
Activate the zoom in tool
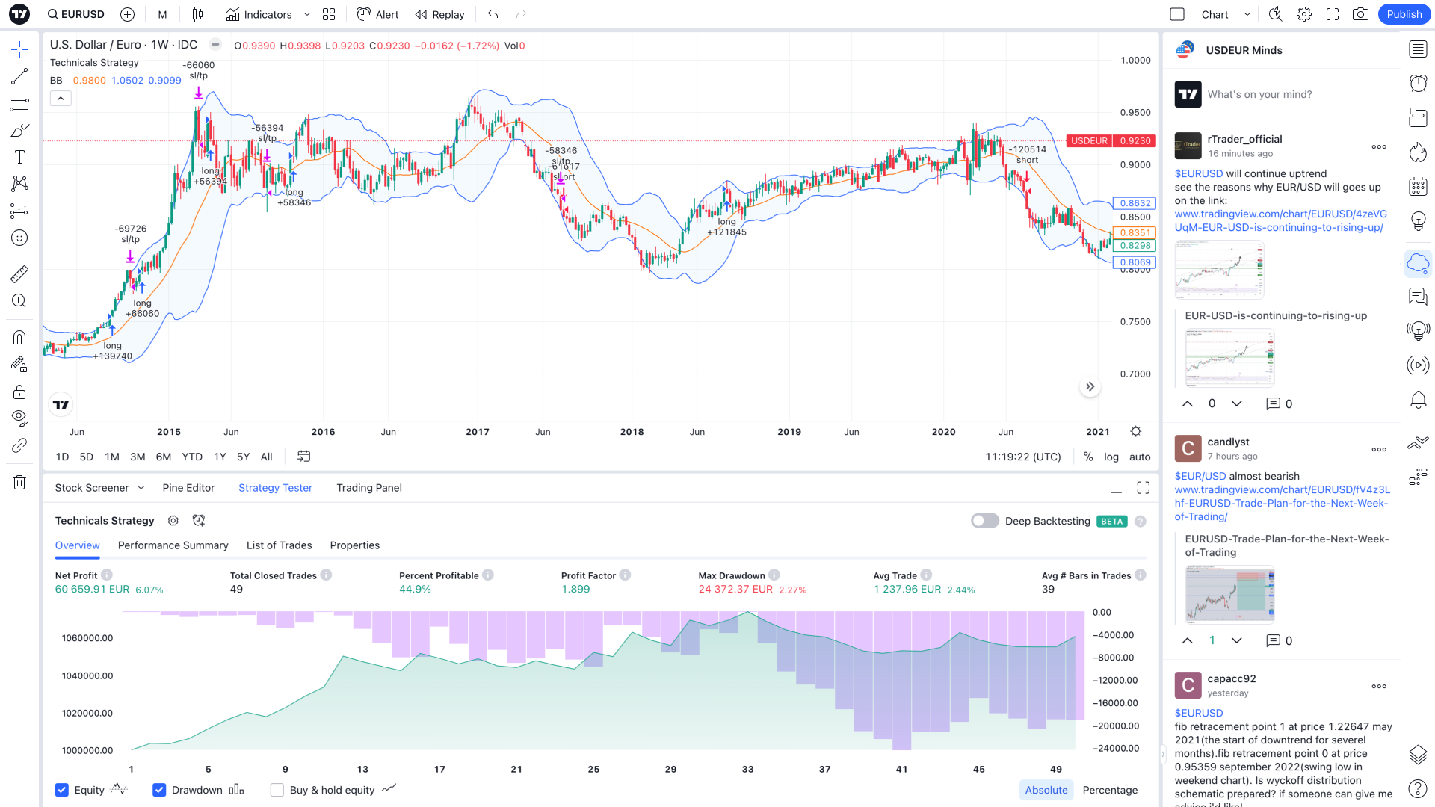pyautogui.click(x=19, y=300)
